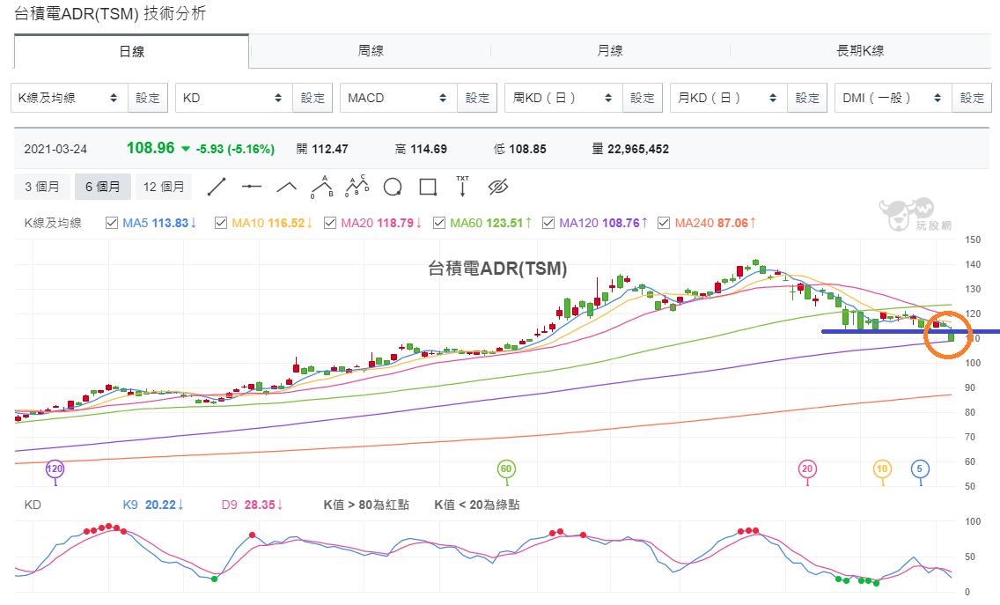Click the MA120 108.76 value label

(x=603, y=223)
